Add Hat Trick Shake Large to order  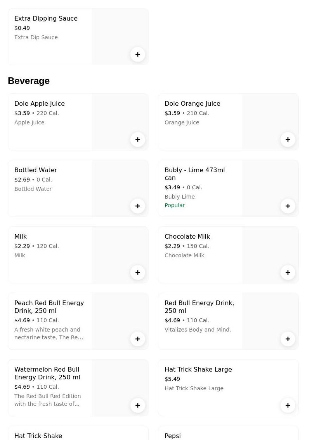coord(288,405)
